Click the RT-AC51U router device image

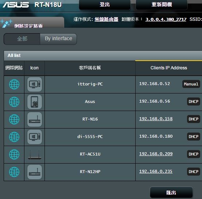(35, 154)
